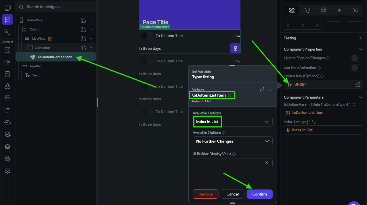Collapse the Component Properties section
The height and width of the screenshot is (205, 367).
361,49
